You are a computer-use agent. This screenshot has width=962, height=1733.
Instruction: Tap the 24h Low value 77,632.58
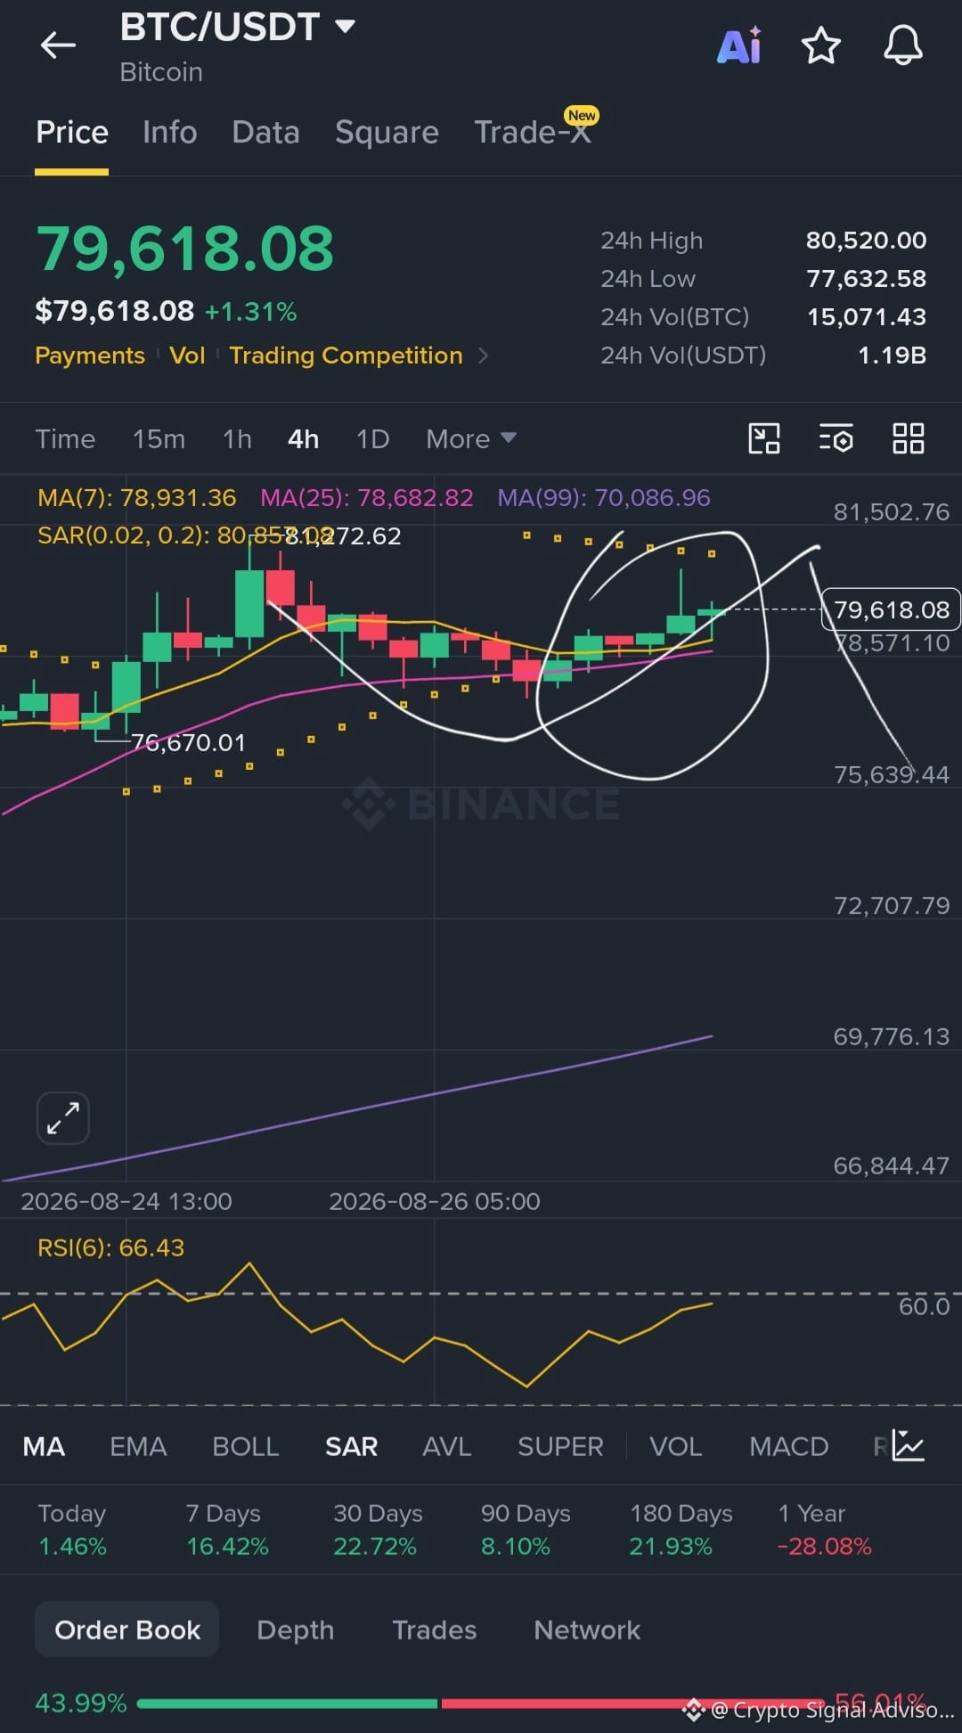pos(866,279)
